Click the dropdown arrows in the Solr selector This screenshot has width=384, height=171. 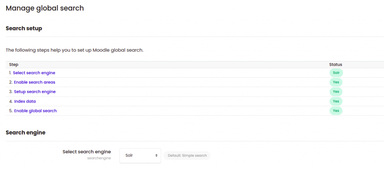pyautogui.click(x=156, y=155)
